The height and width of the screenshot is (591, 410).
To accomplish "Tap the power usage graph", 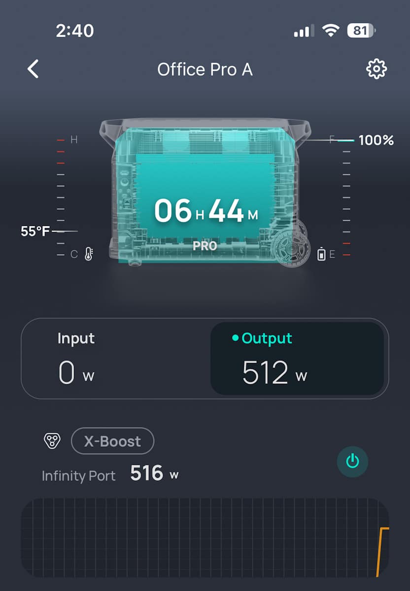I will tap(205, 538).
